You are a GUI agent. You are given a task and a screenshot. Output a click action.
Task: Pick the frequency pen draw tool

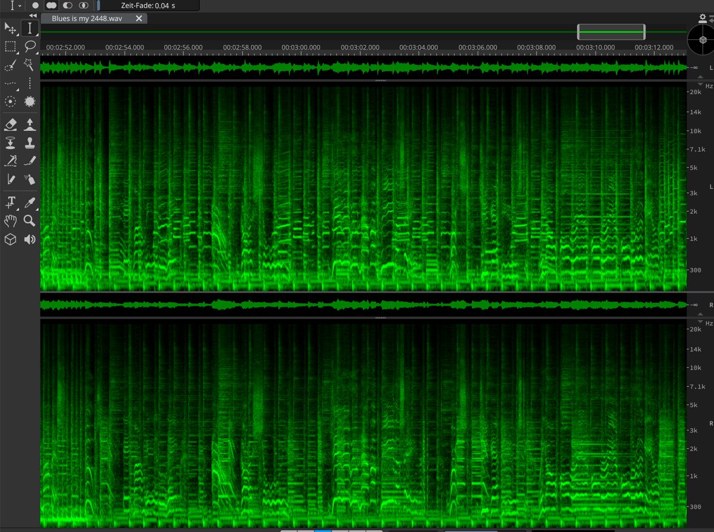[10, 179]
